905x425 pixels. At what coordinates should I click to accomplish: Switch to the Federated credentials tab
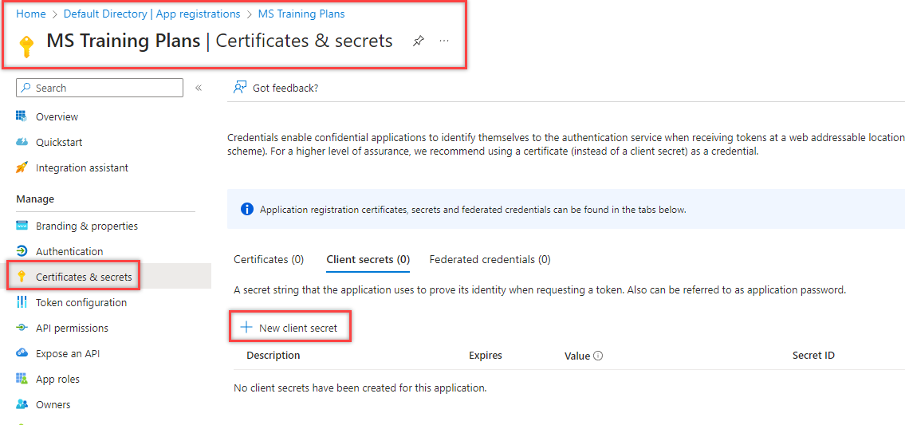pos(490,259)
